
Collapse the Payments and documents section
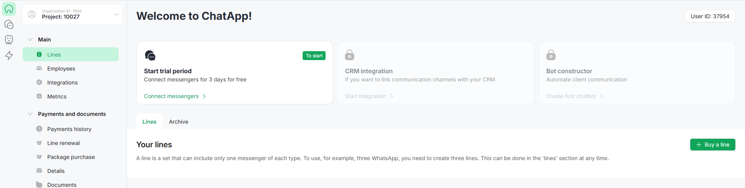[x=30, y=114]
